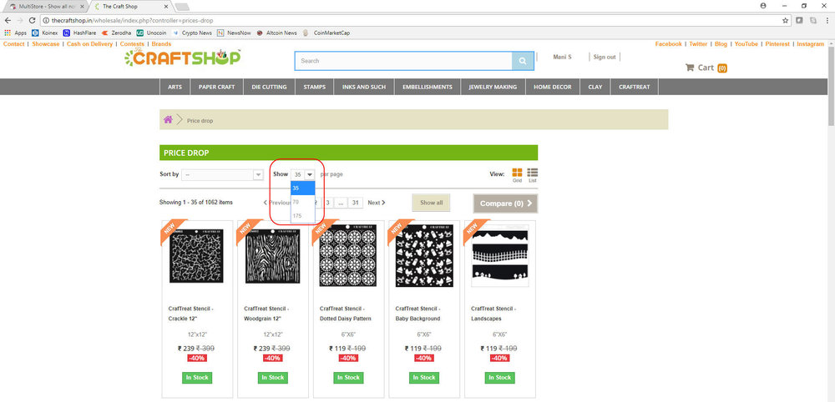Open Altcoin News bookmark
835x402 pixels.
click(276, 33)
